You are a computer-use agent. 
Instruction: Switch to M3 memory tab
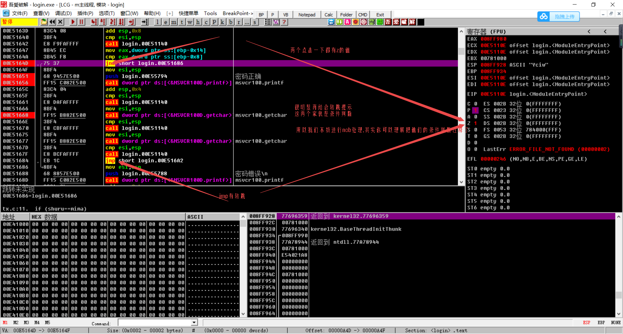(27, 323)
